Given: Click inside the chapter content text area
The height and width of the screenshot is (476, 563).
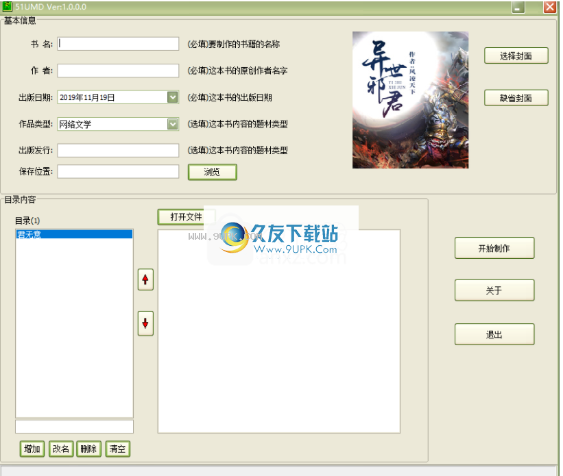Looking at the screenshot, I should [x=279, y=331].
